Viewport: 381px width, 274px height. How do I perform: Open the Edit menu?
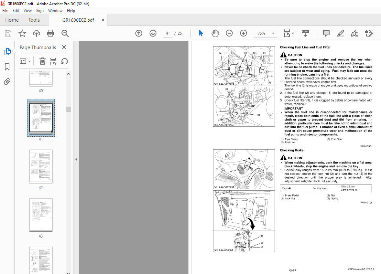[16, 11]
